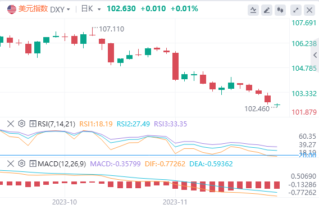Image resolution: width=319 pixels, height=209 pixels.
Task: Collapse the right side panel arrow
Action: (315, 55)
